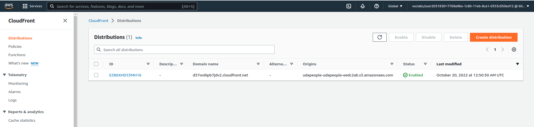
Task: Click the Enable button
Action: click(x=401, y=37)
